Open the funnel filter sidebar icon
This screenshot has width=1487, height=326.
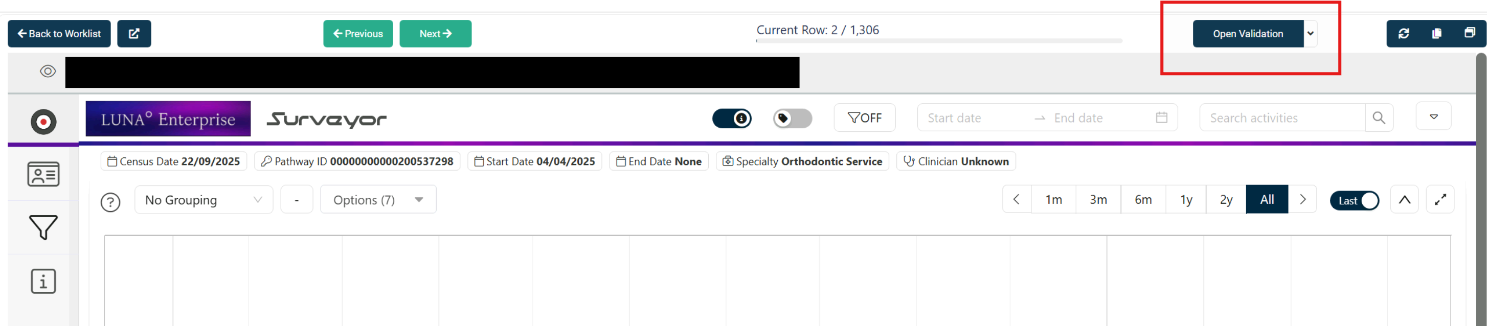43,227
